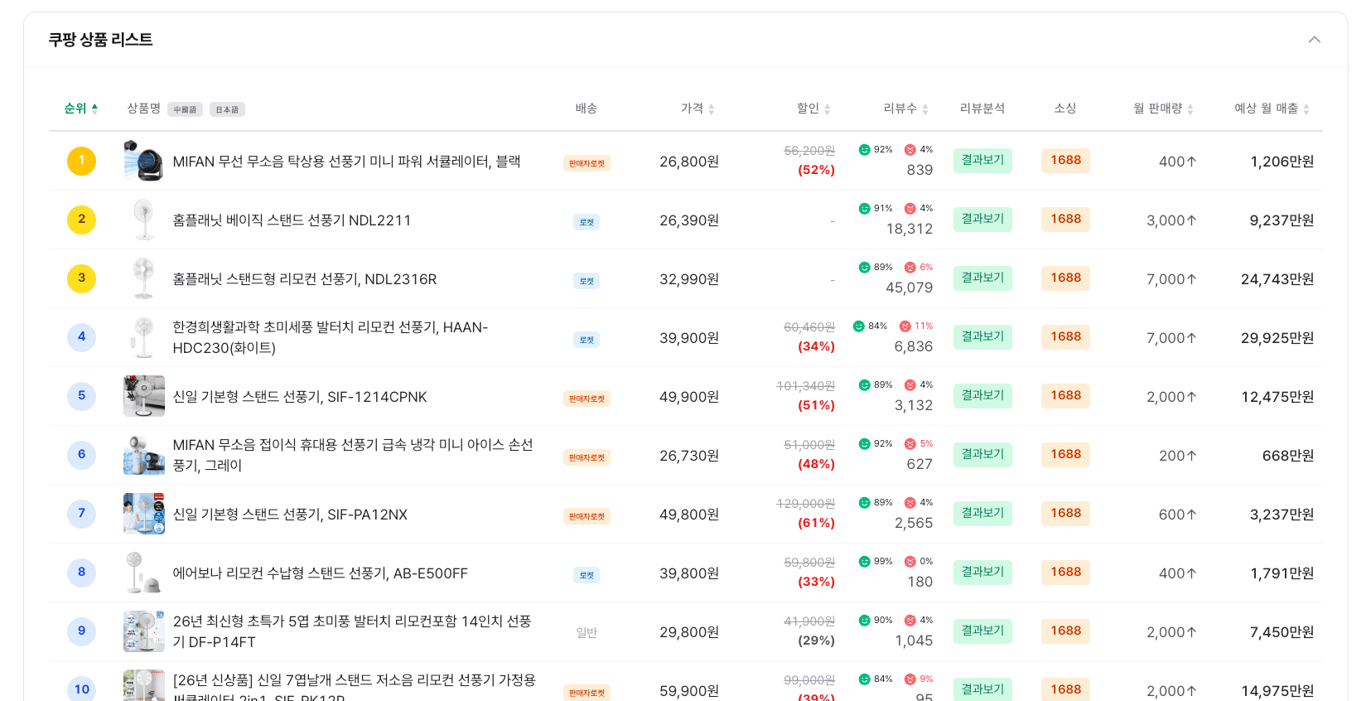Collapse the 쿠팡 상품 리스트 panel
This screenshot has width=1366, height=701.
(x=1314, y=40)
